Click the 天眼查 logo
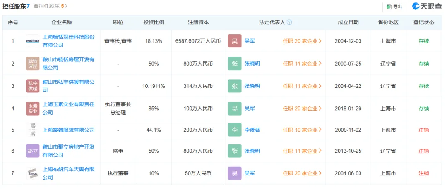 (427, 6)
